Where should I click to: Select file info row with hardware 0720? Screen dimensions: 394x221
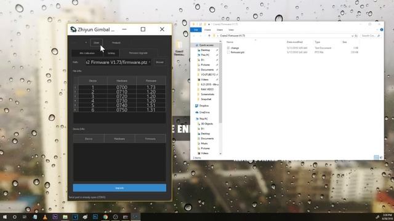(x=119, y=96)
